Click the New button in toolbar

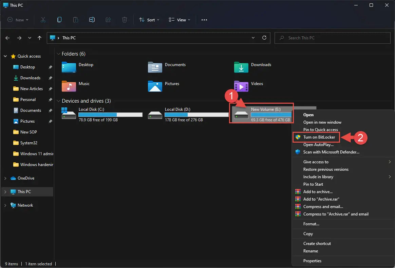click(x=18, y=20)
